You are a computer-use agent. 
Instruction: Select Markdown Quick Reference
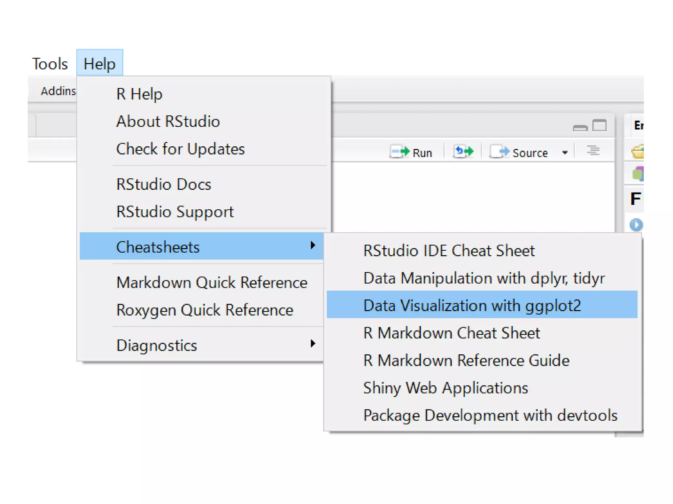coord(212,283)
